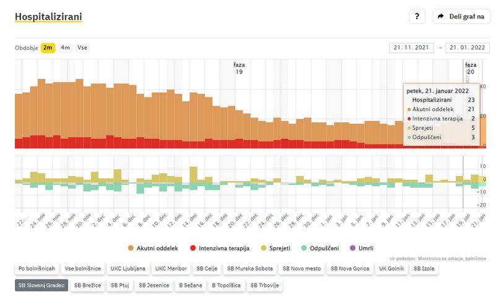
Task: Toggle Akutni oddelek legend series
Action: 152,248
